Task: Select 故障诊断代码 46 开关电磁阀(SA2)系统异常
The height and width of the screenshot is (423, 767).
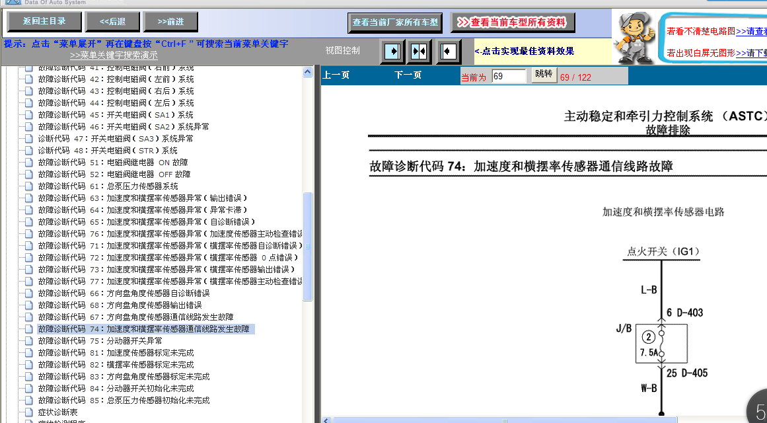Action: point(124,127)
